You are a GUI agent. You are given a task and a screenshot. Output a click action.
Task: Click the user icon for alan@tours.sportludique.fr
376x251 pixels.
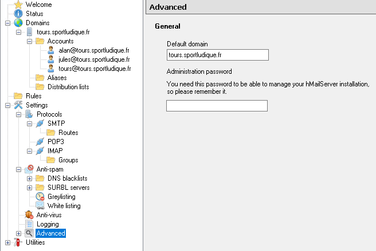tap(51, 50)
